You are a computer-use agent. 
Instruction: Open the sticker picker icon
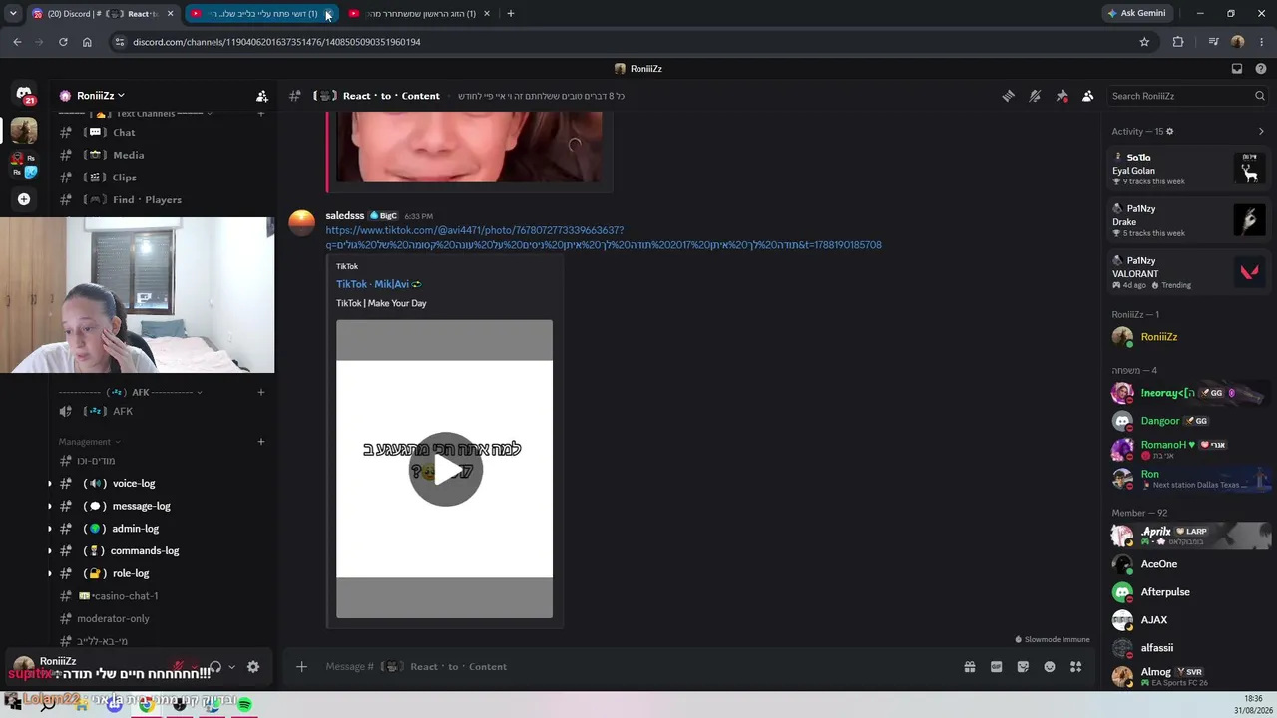pyautogui.click(x=1023, y=667)
